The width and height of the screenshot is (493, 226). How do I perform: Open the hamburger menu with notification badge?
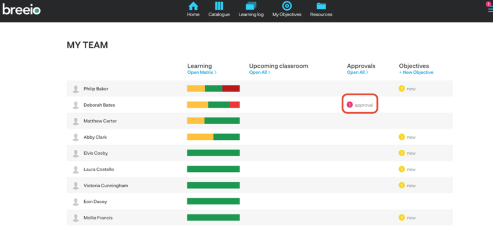point(490,7)
